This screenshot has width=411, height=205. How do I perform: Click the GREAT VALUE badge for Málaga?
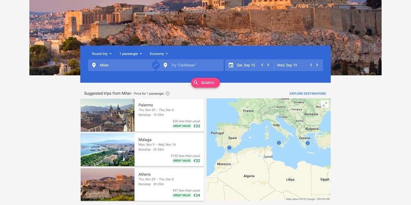182,161
